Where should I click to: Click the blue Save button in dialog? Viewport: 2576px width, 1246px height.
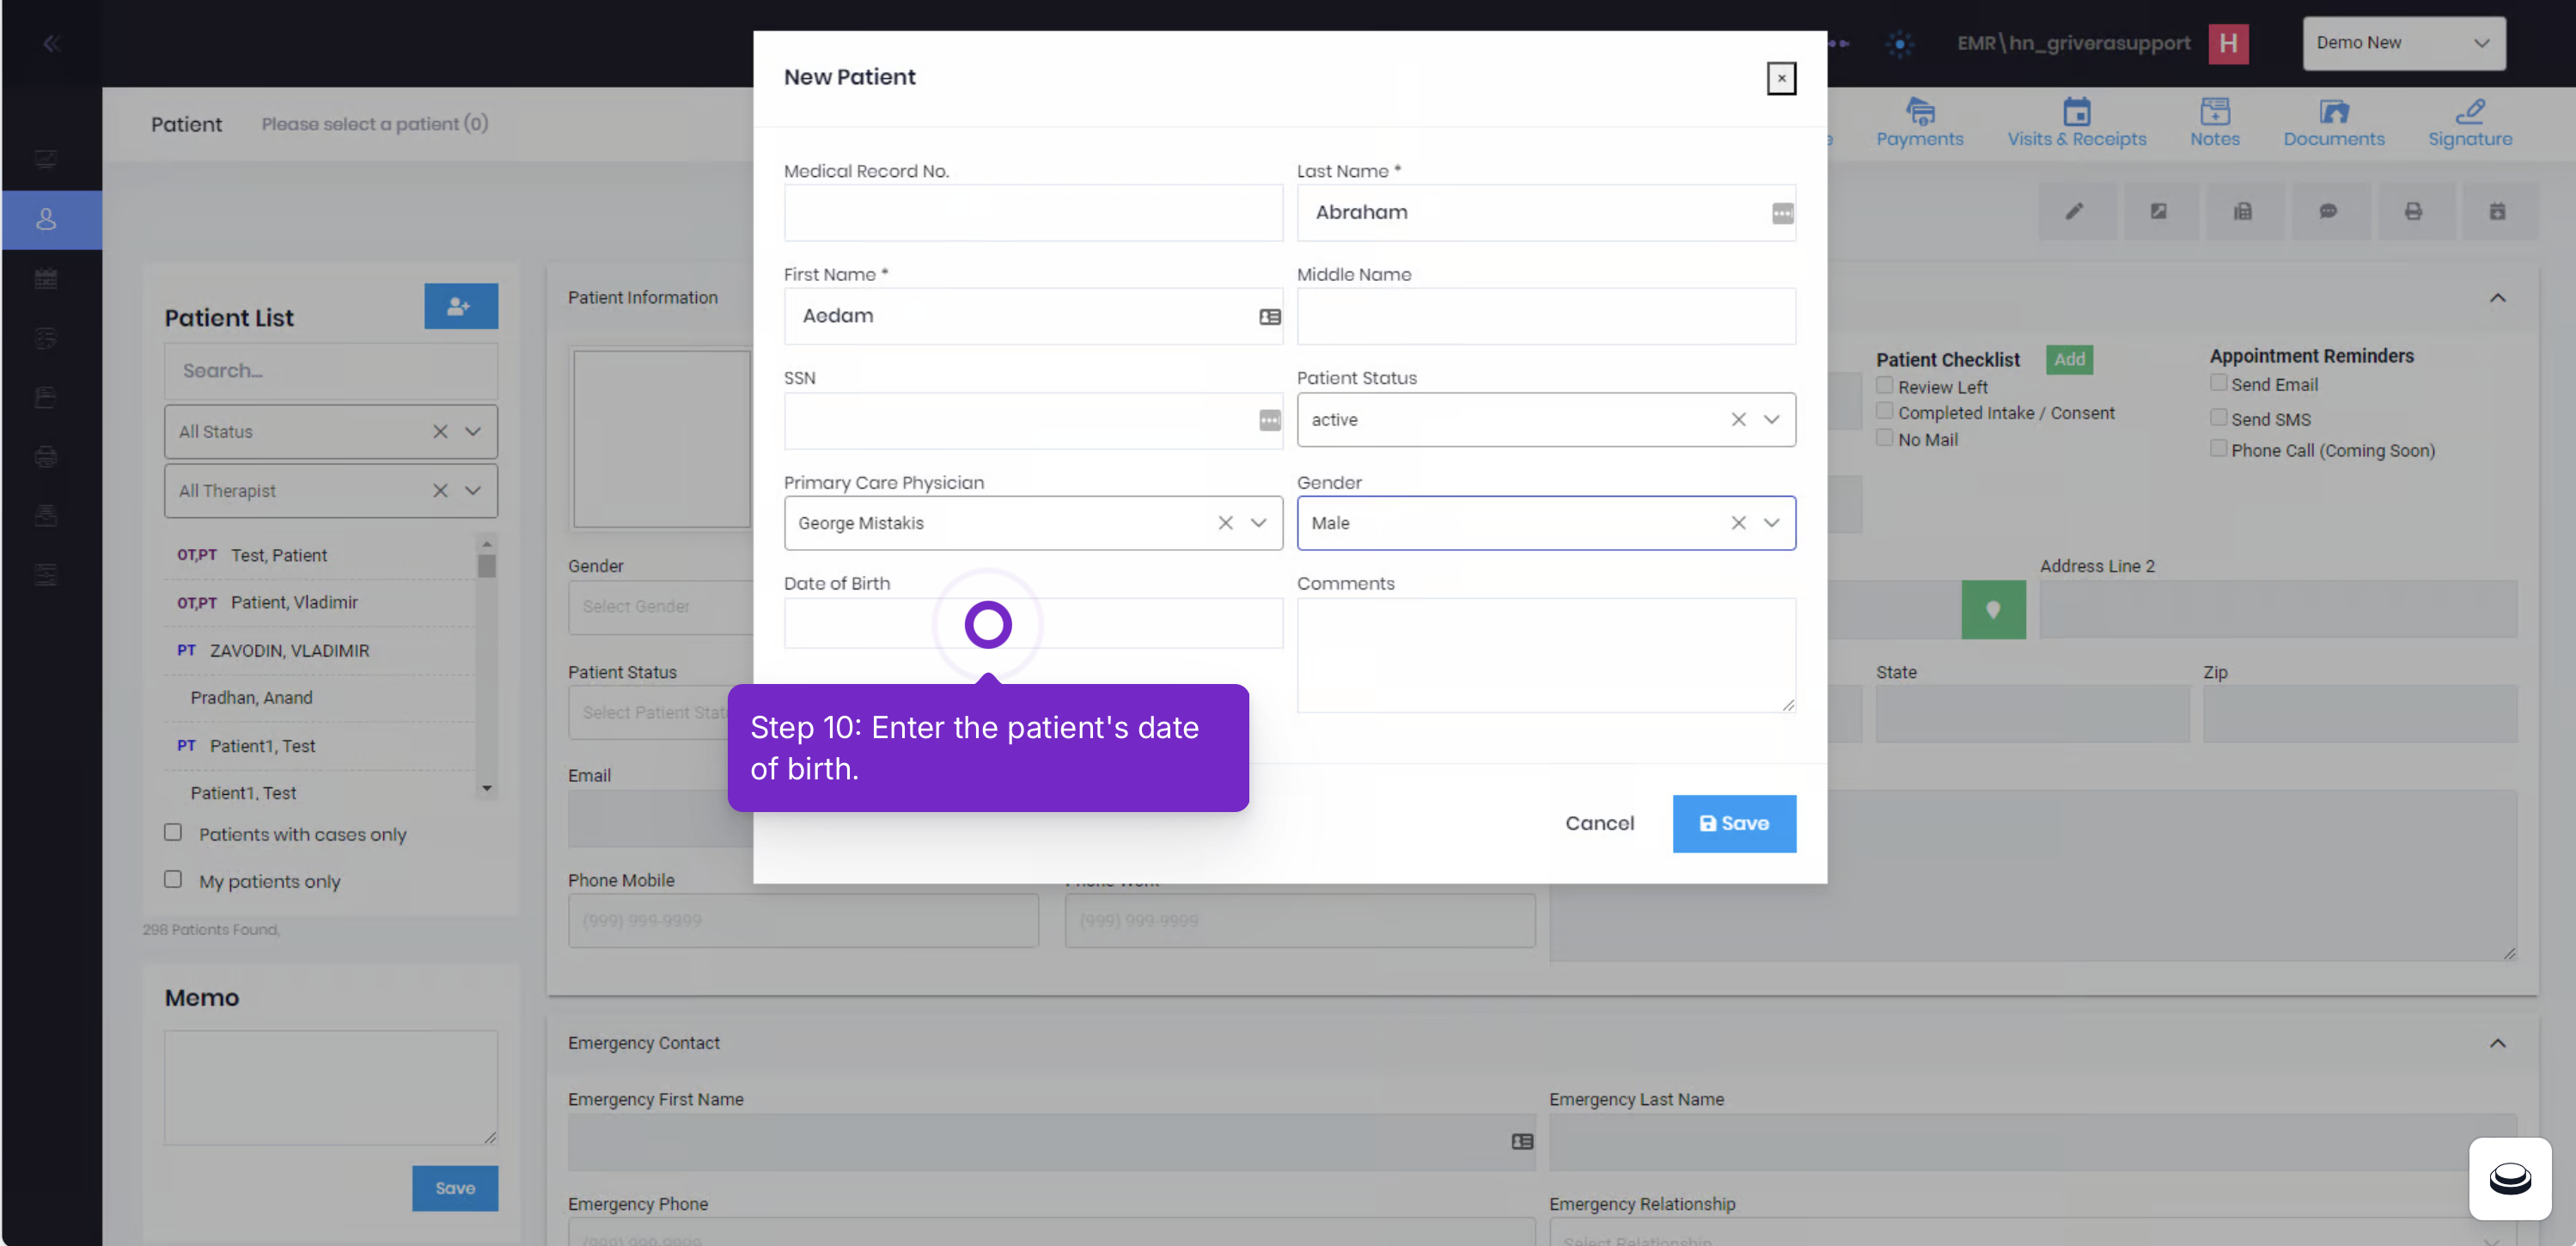click(x=1734, y=823)
